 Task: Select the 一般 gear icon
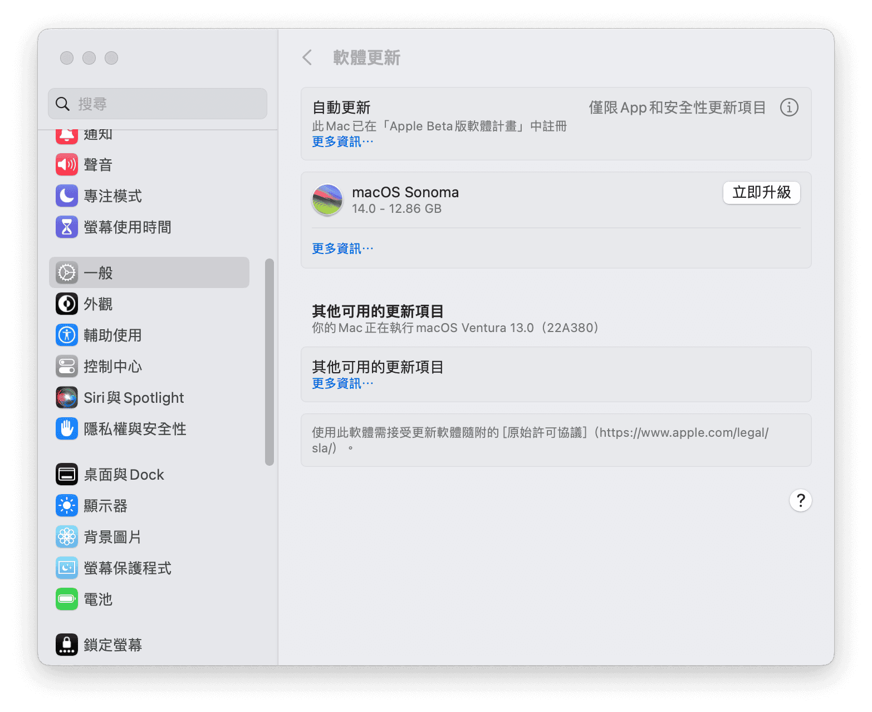pos(67,272)
